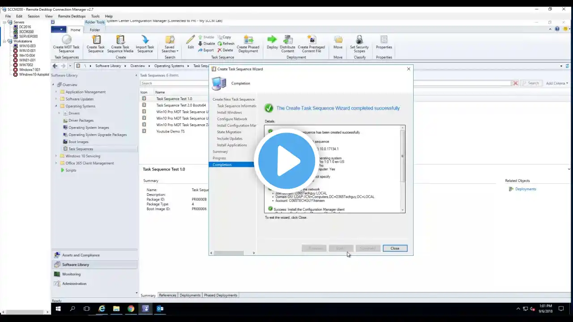Open Chrome from the taskbar
Screen dimensions: 573x322
tap(131, 309)
